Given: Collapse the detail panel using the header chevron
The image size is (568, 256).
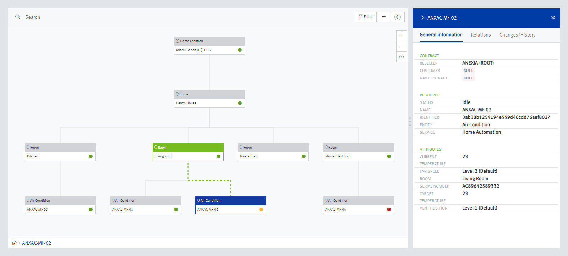Looking at the screenshot, I should (x=422, y=18).
